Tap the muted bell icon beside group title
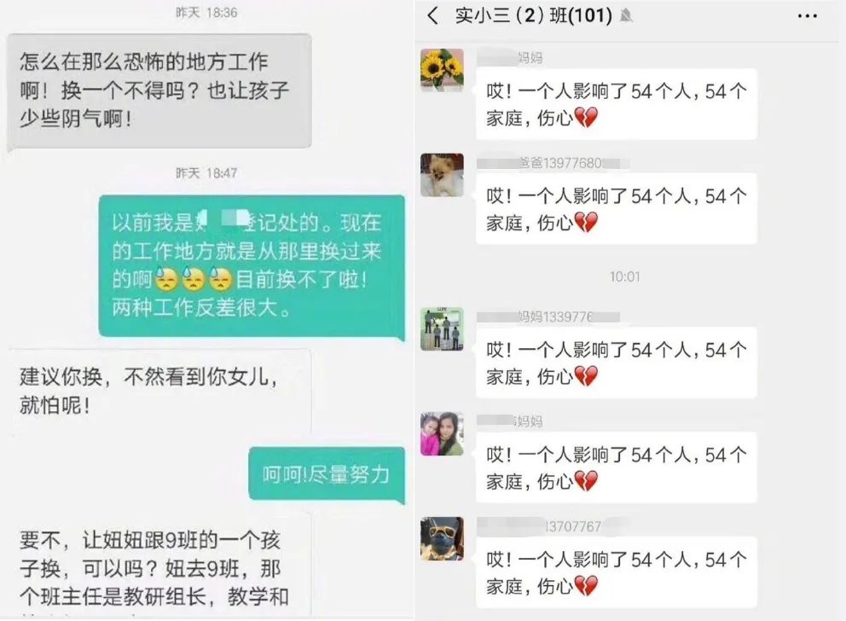This screenshot has height=621, width=846. pyautogui.click(x=626, y=15)
